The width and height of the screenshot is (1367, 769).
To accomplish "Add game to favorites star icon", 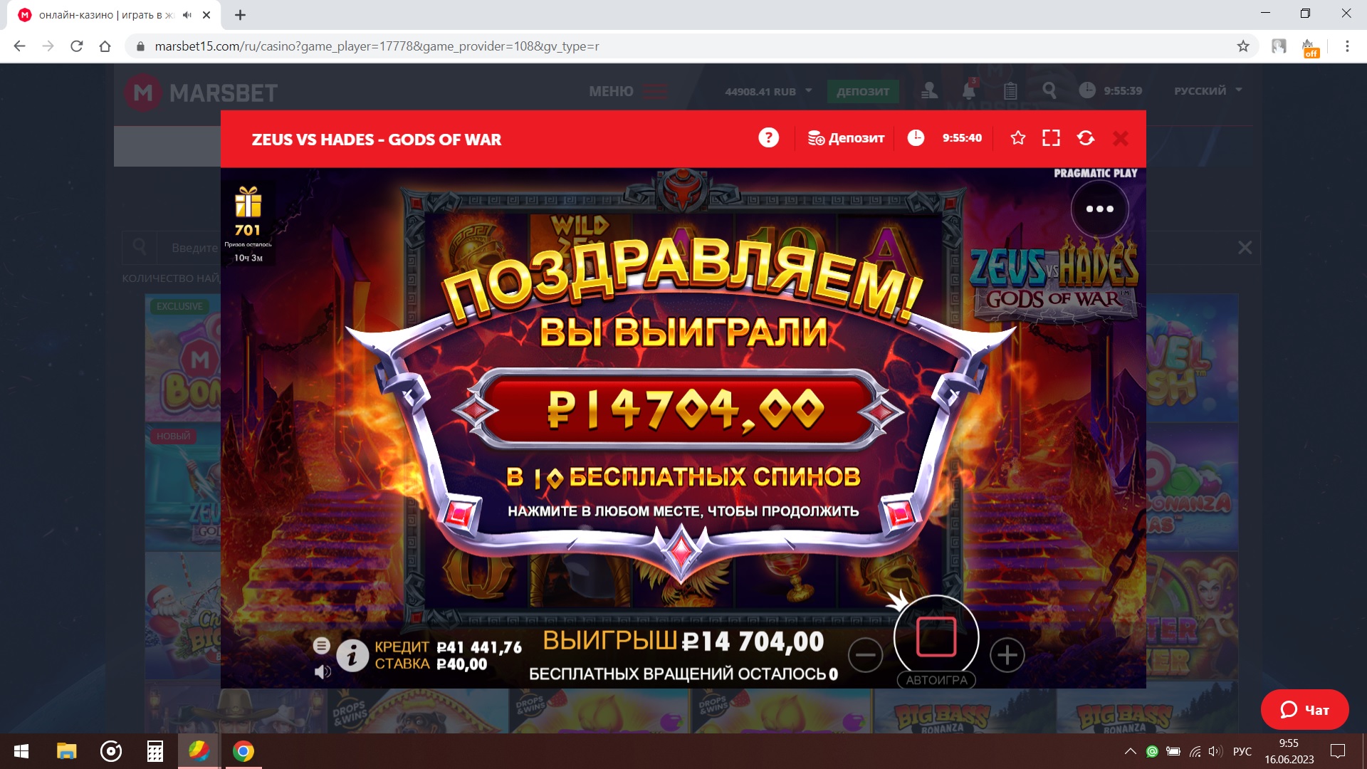I will (1018, 138).
